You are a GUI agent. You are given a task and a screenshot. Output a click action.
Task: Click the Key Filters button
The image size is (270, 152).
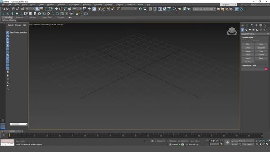coord(248,144)
